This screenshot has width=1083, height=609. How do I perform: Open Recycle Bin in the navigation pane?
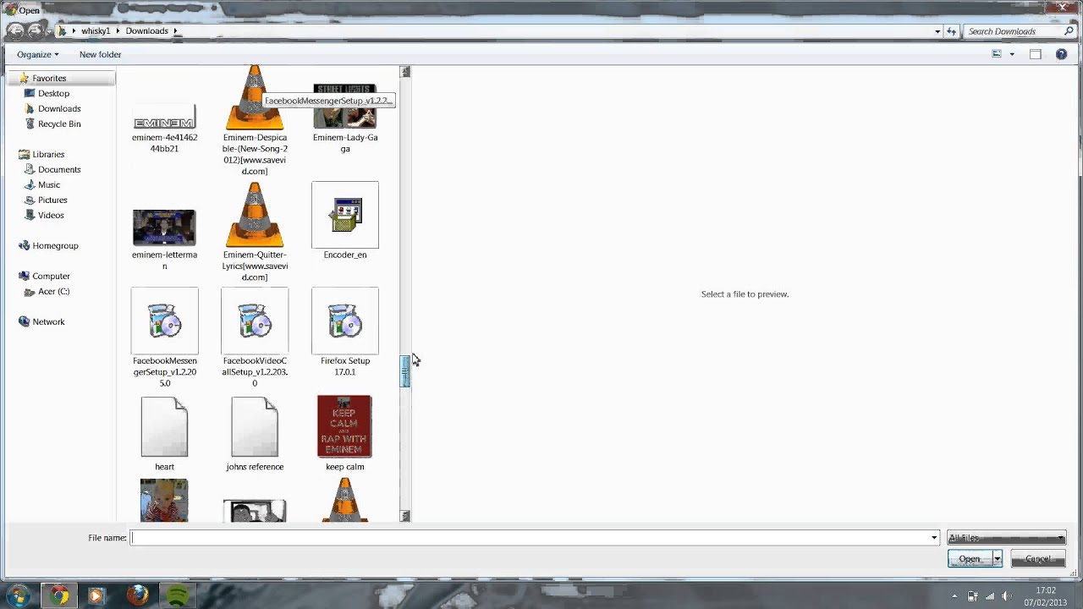(59, 123)
